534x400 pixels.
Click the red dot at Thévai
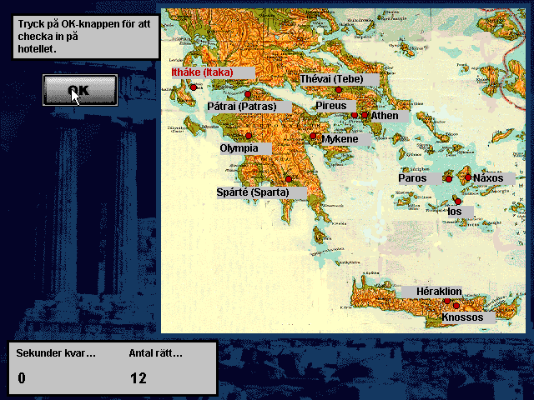tap(338, 90)
